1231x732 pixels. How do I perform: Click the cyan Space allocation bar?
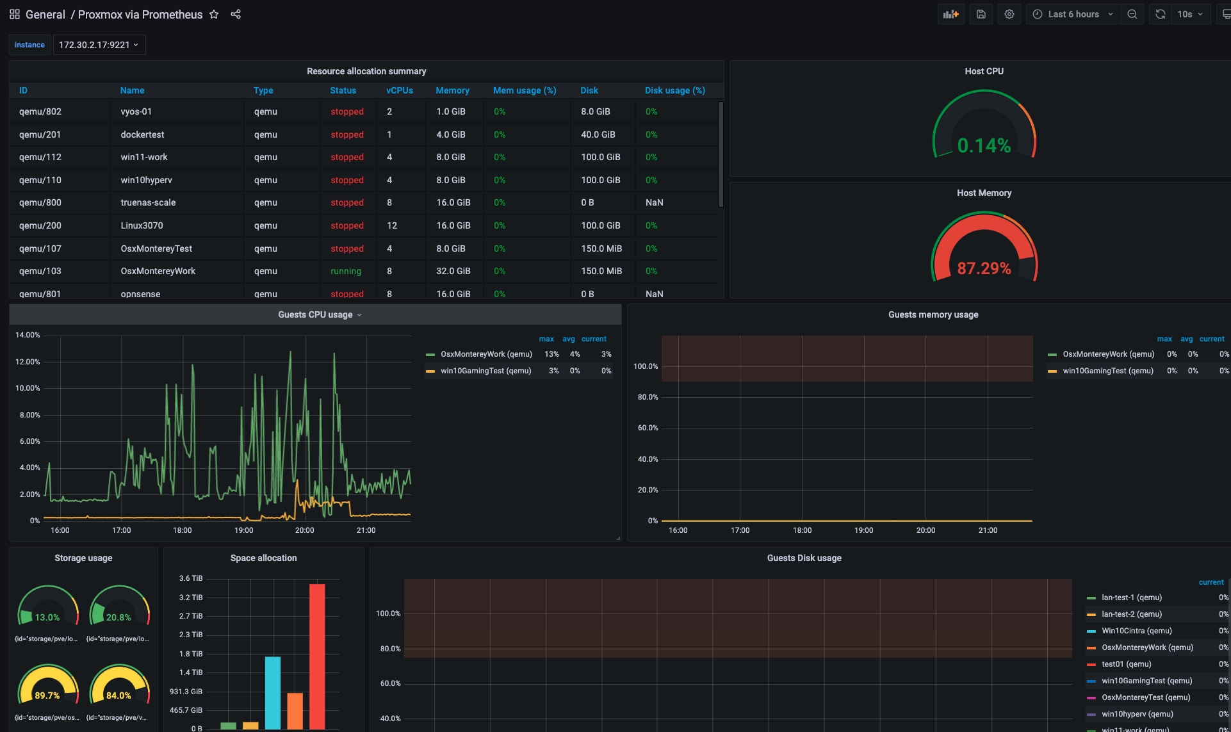[x=273, y=693]
